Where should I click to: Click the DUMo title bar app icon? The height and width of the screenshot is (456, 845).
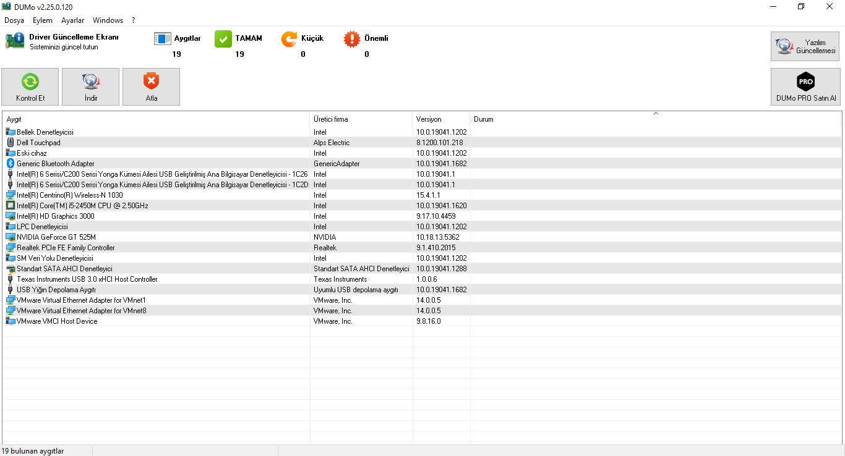coord(7,6)
